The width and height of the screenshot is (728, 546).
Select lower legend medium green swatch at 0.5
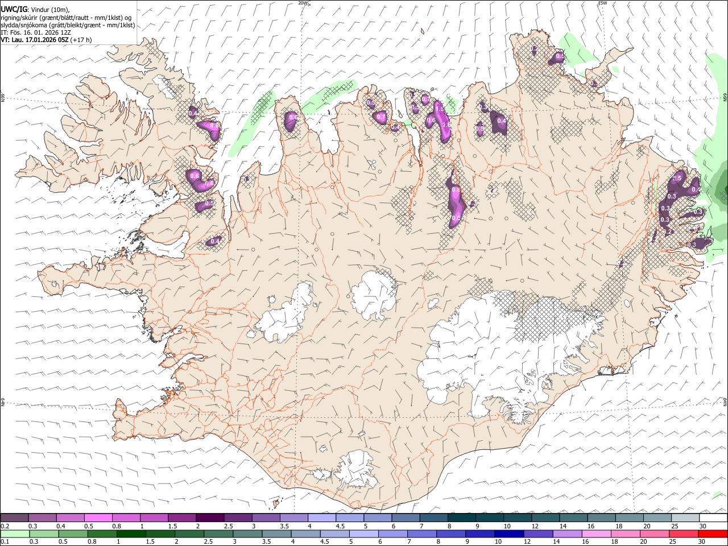pos(73,533)
